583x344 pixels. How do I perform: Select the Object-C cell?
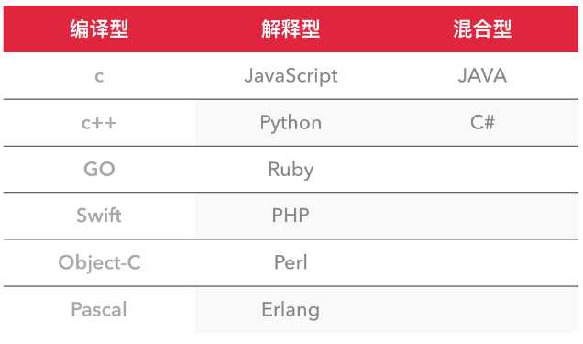pyautogui.click(x=99, y=262)
